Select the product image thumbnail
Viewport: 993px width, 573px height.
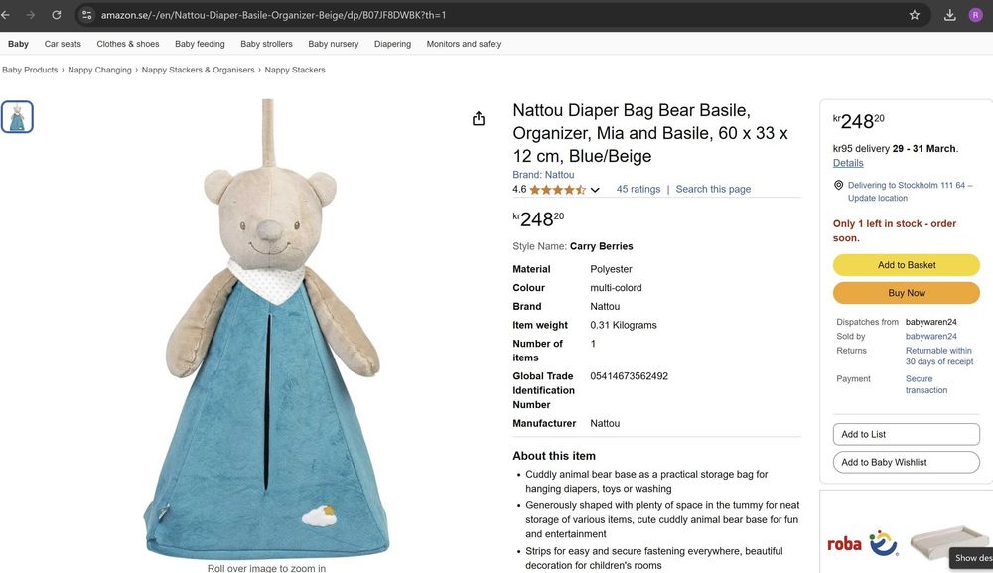(18, 117)
